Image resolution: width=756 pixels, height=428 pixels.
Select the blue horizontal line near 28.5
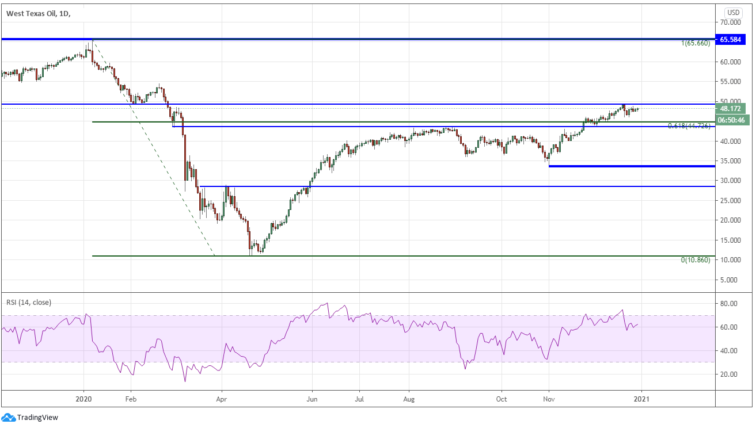(456, 186)
